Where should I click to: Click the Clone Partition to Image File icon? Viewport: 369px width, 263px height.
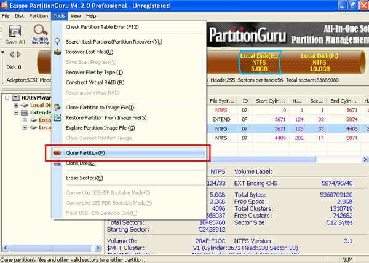coord(57,108)
